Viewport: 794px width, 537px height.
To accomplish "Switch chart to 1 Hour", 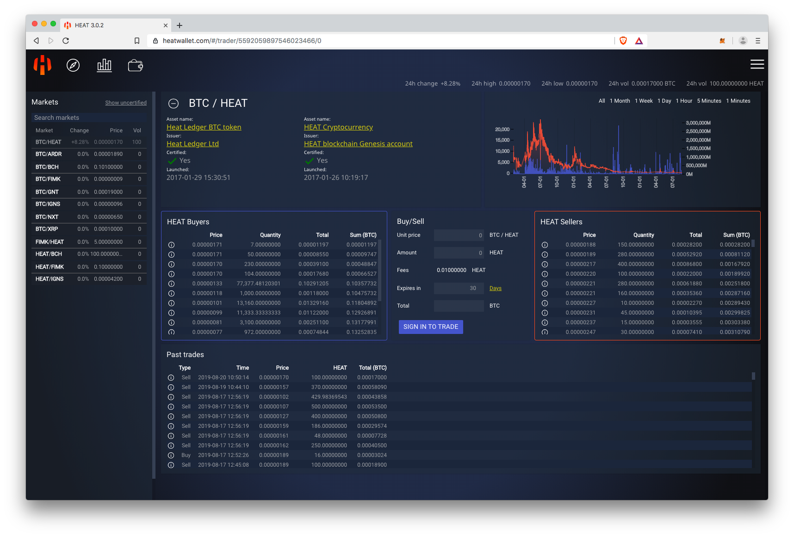I will pyautogui.click(x=684, y=101).
